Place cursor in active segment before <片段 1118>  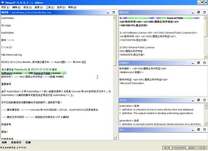tap(49, 77)
